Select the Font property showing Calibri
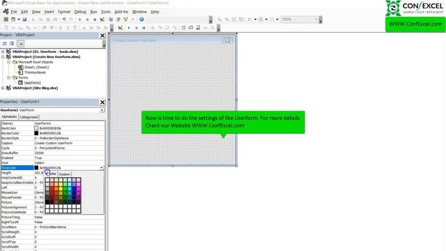This screenshot has height=251, width=446. pos(53,162)
